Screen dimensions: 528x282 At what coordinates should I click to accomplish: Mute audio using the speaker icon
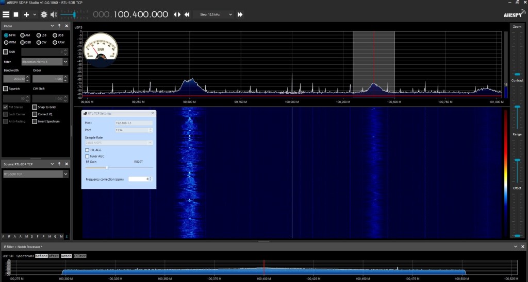54,15
